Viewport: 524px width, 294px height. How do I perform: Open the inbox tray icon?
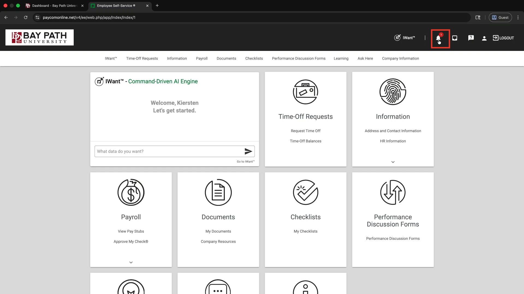pyautogui.click(x=455, y=38)
